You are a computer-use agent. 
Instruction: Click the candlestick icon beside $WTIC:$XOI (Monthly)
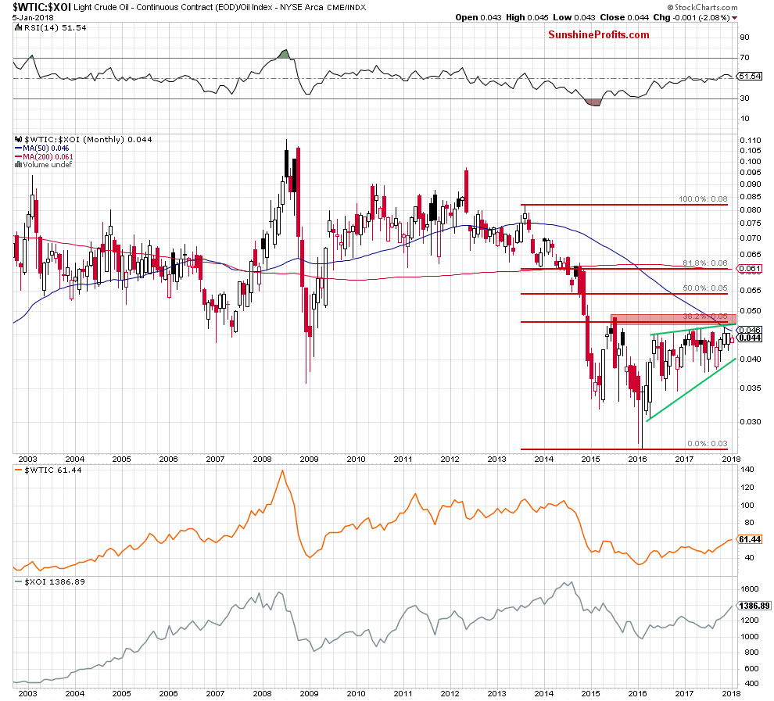(x=18, y=140)
